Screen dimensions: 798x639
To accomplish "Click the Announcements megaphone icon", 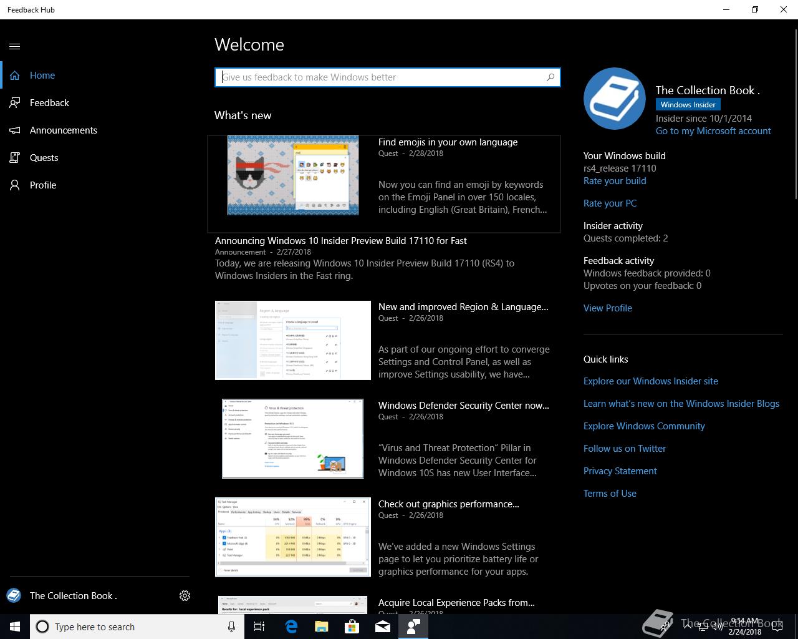I will (x=15, y=130).
